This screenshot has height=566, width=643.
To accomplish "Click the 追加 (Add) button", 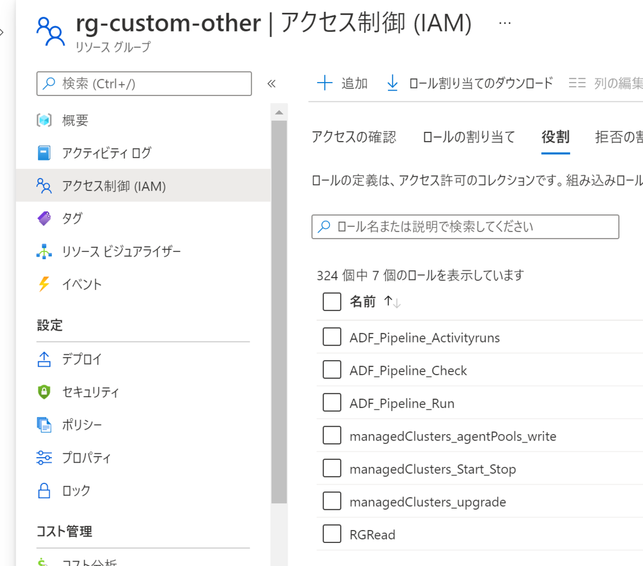I will (x=342, y=83).
